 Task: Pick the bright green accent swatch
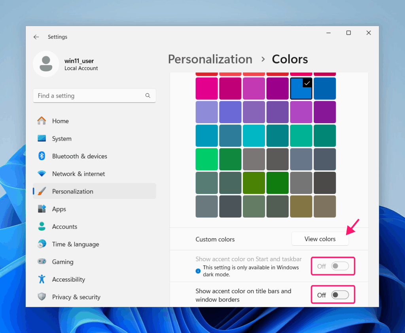click(x=206, y=159)
